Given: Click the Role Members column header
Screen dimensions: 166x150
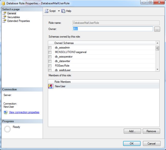Looking at the screenshot, I should point(106,82).
